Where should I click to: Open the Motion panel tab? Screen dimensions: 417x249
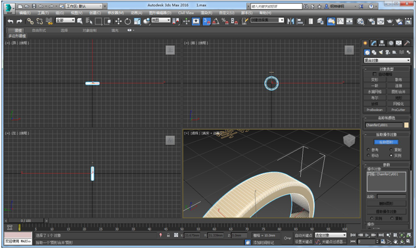pos(391,43)
